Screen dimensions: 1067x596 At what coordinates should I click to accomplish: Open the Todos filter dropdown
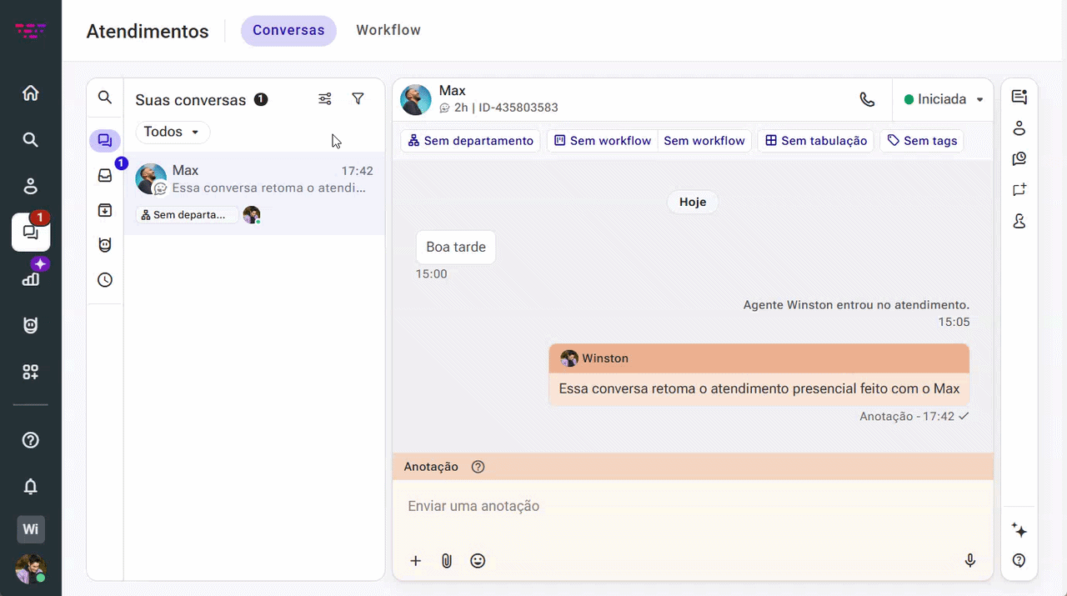coord(173,132)
